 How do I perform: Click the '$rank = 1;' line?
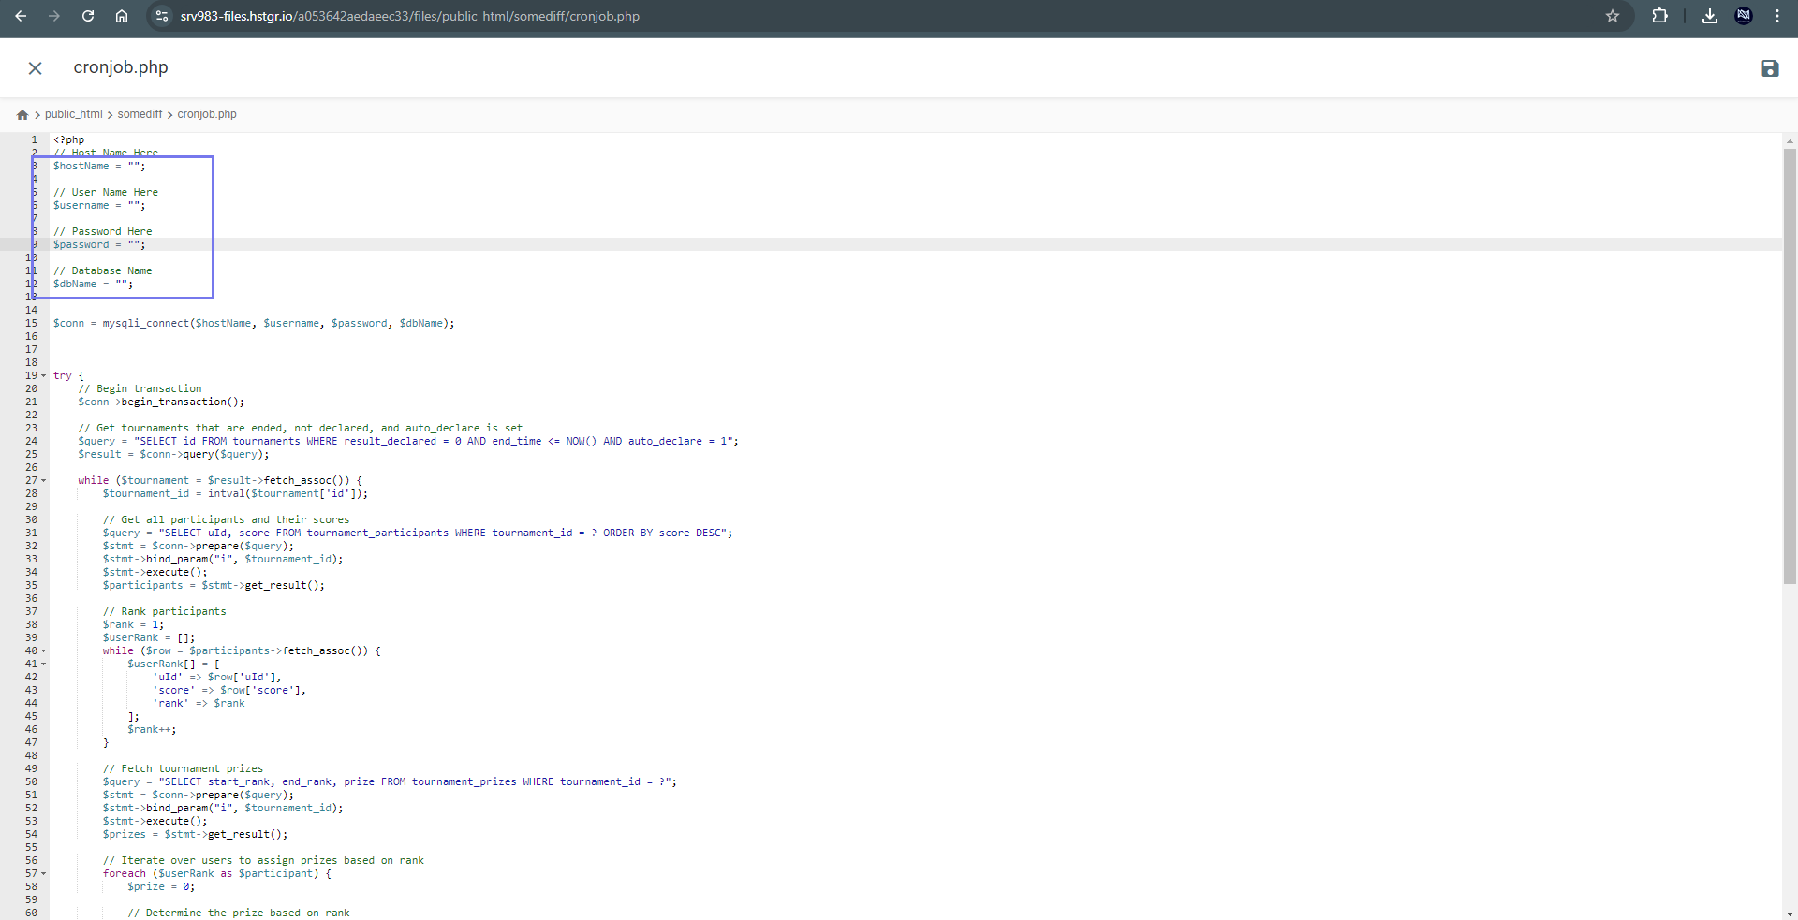(133, 625)
